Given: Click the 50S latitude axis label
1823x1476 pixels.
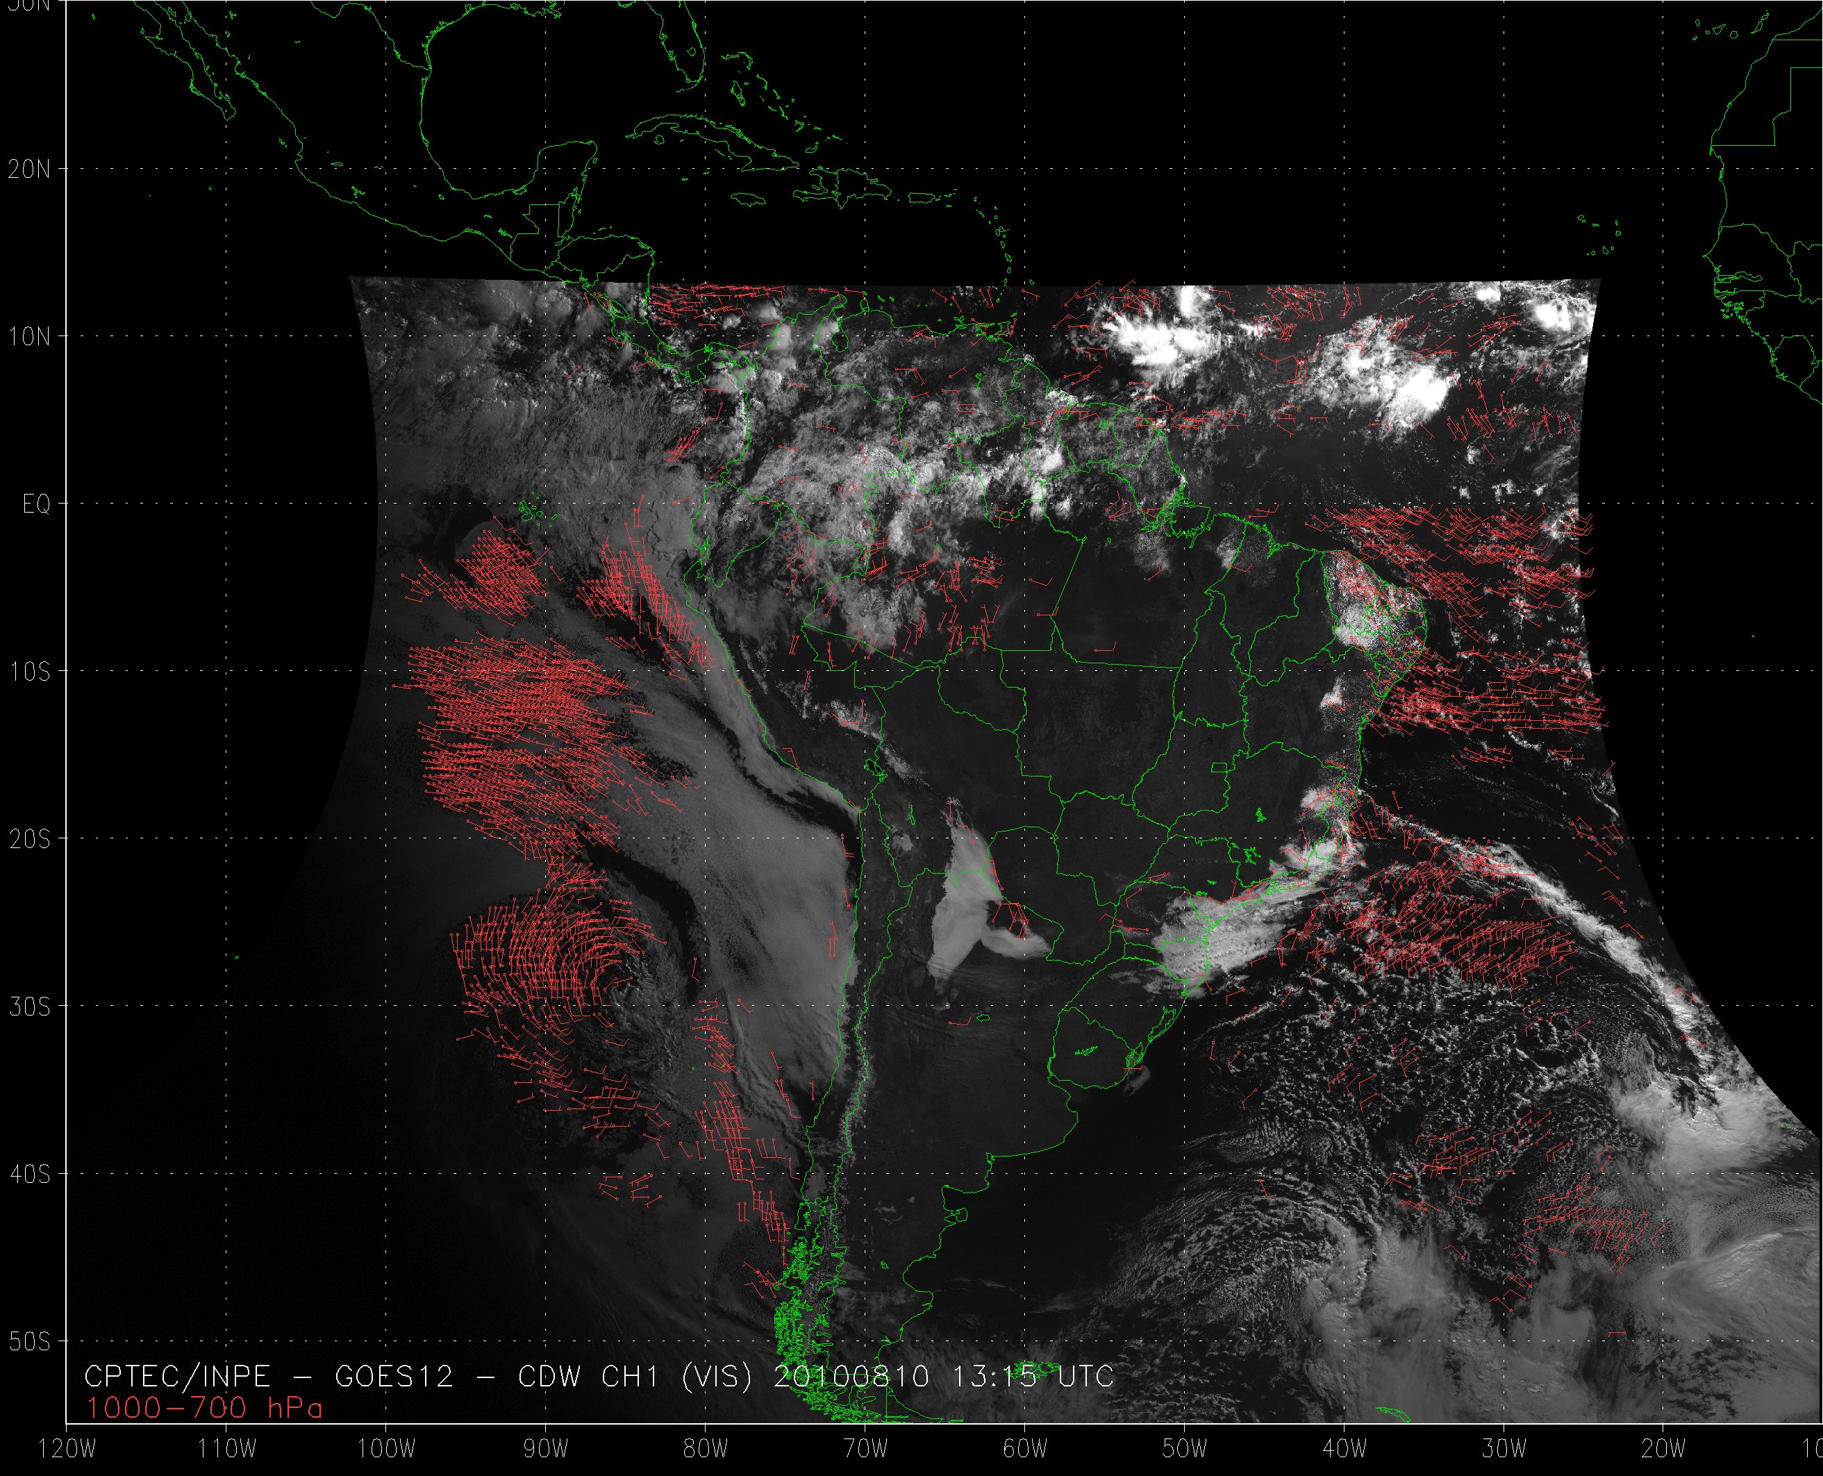Looking at the screenshot, I should pyautogui.click(x=29, y=1342).
